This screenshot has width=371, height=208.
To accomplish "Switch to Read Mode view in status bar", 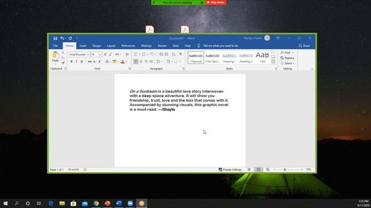I will pos(249,169).
